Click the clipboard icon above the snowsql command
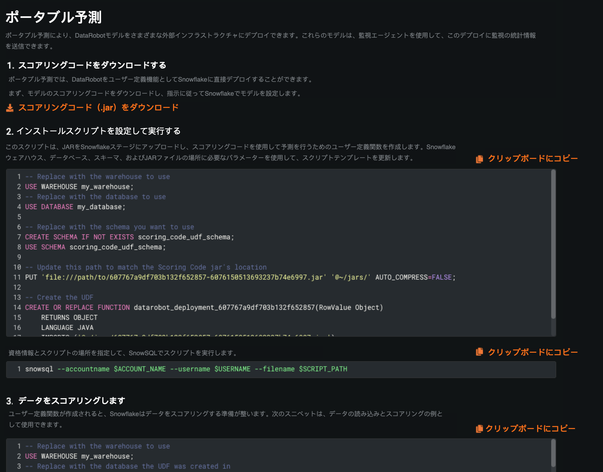This screenshot has width=603, height=472. (479, 352)
